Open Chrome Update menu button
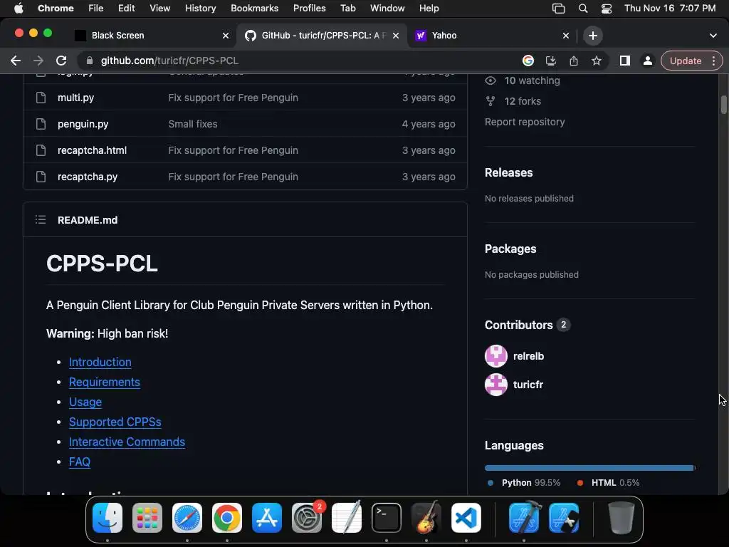This screenshot has width=729, height=547. pos(691,61)
